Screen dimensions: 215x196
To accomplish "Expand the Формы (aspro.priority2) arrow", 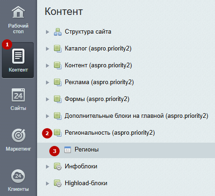I will (x=47, y=99).
